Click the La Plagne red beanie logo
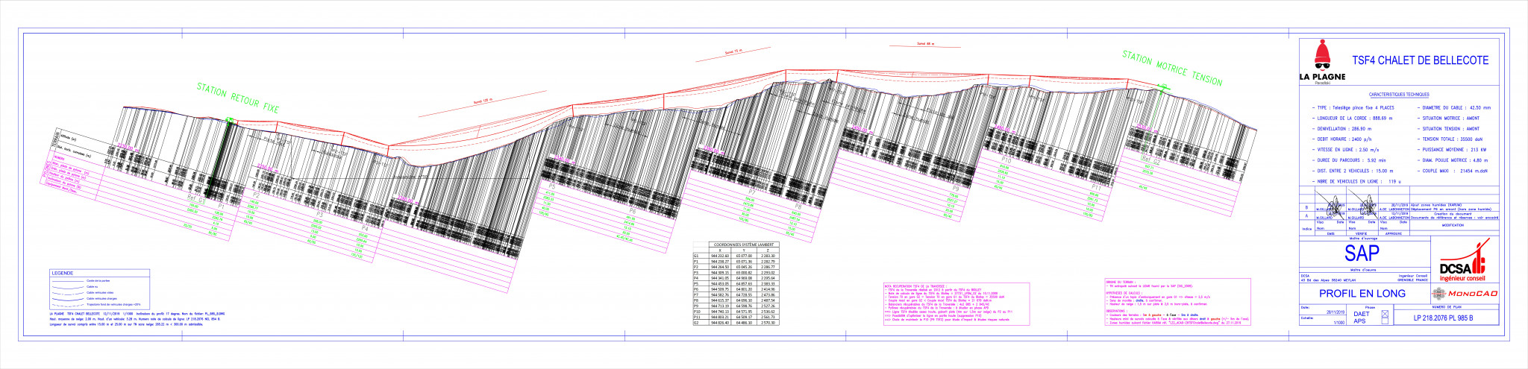 point(1323,62)
